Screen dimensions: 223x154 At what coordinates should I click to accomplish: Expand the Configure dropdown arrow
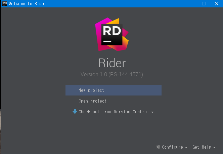coord(186,148)
